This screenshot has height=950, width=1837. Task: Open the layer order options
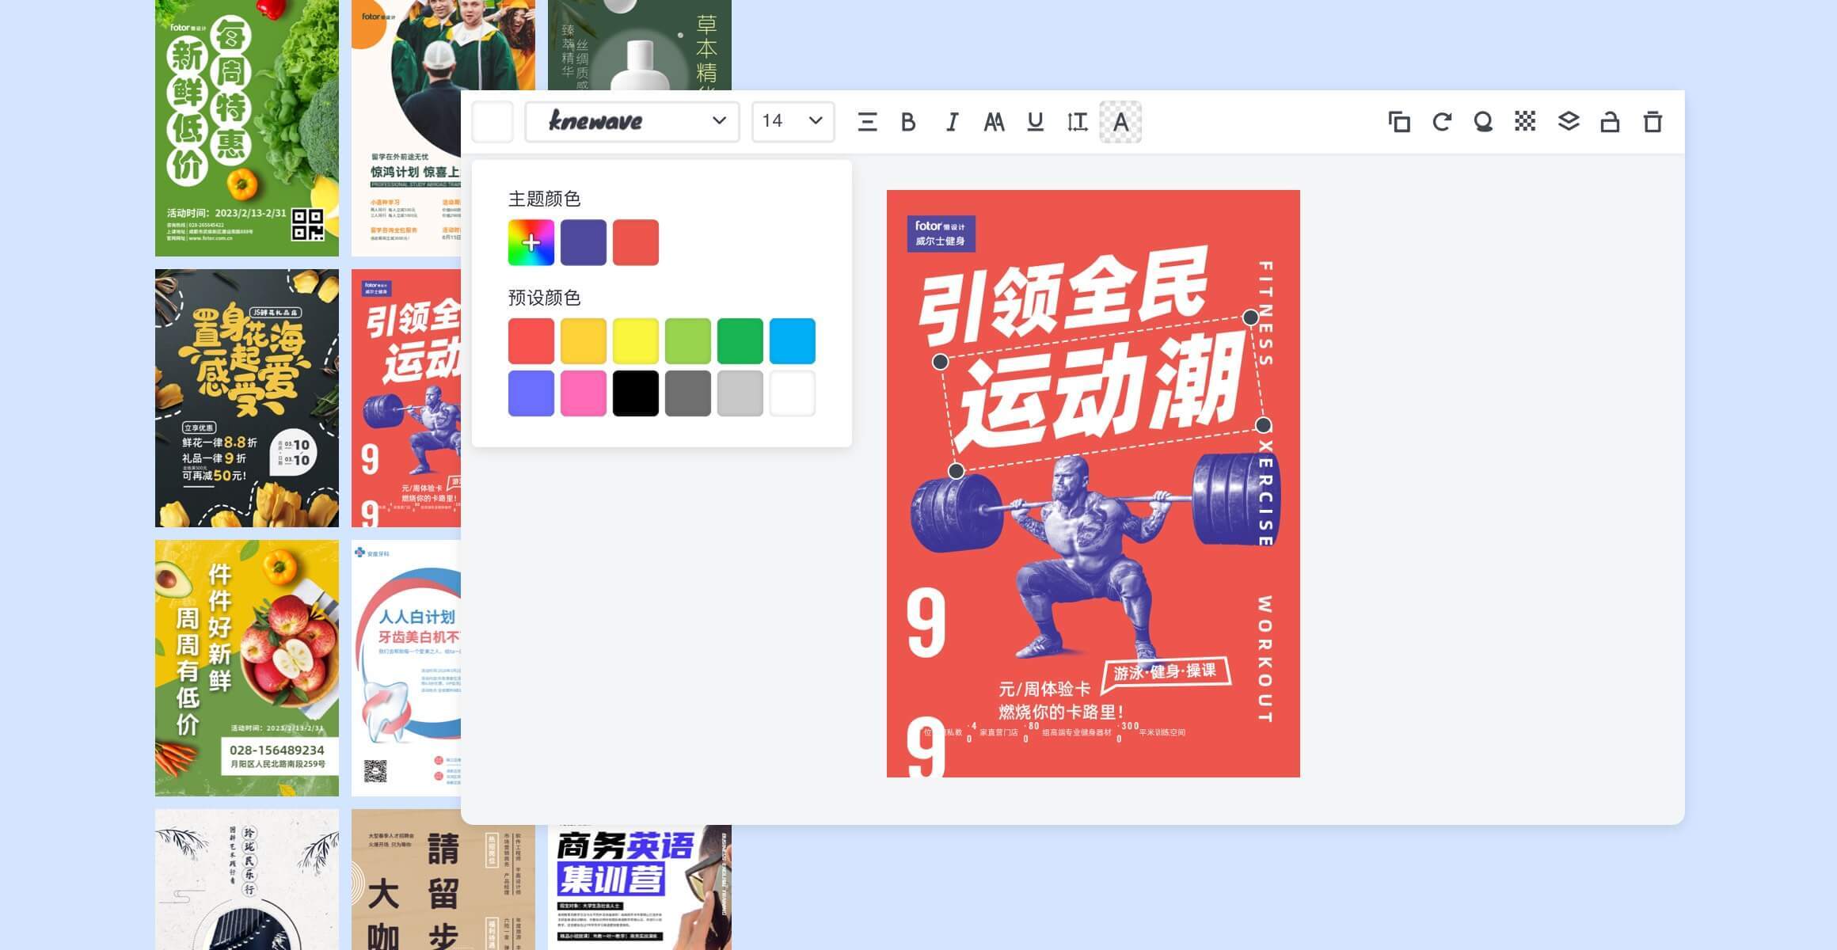(1569, 122)
